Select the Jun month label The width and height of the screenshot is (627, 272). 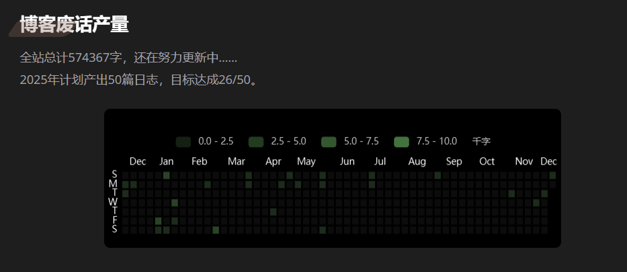point(347,161)
